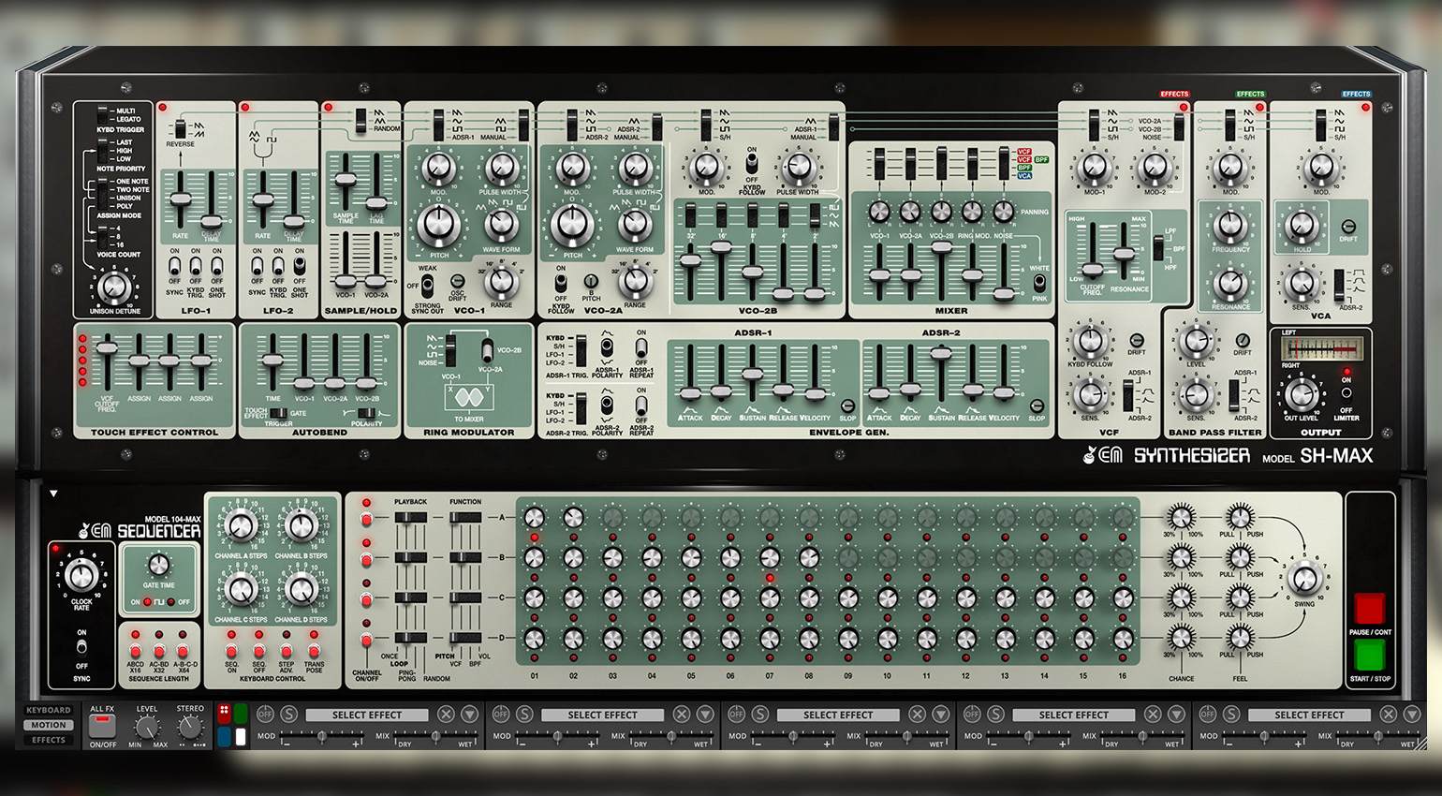Switch to the Effects tab

(49, 740)
